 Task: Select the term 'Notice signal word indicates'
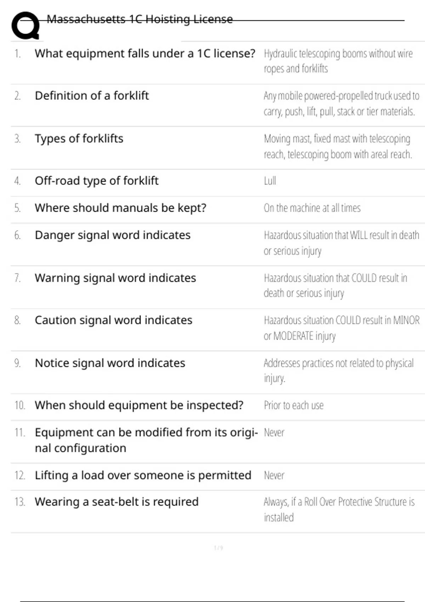coord(110,363)
